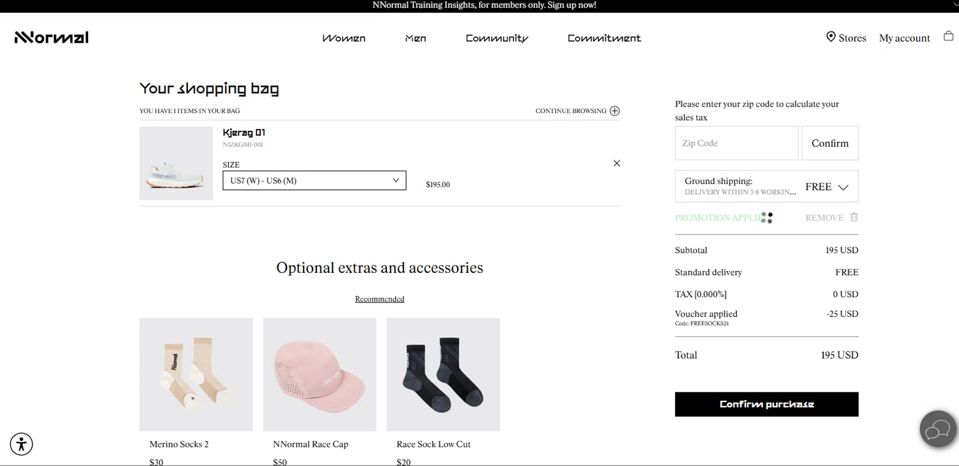Expand the Ground shipping options dropdown
Image resolution: width=959 pixels, height=466 pixels.
click(x=767, y=186)
